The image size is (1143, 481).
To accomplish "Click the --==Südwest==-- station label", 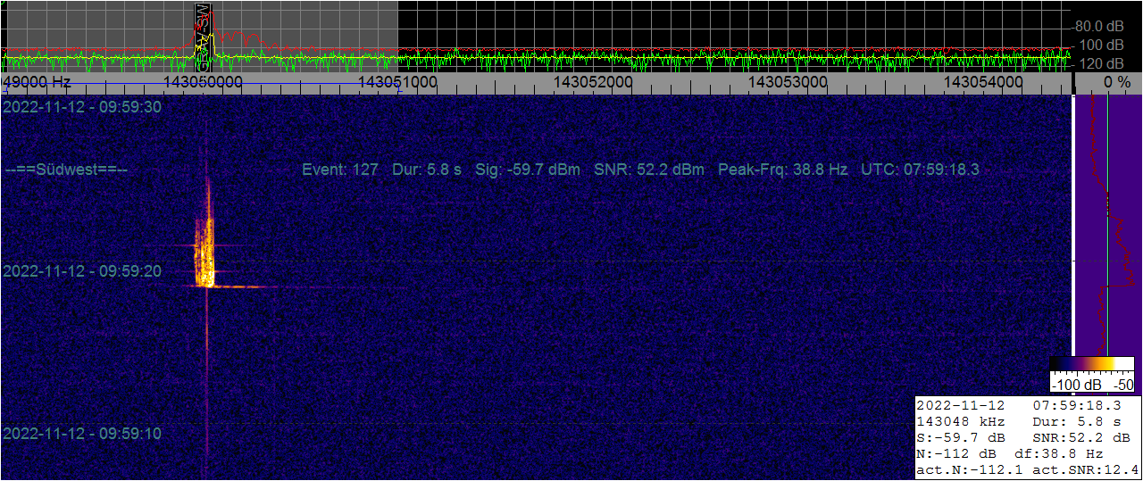I will (66, 170).
